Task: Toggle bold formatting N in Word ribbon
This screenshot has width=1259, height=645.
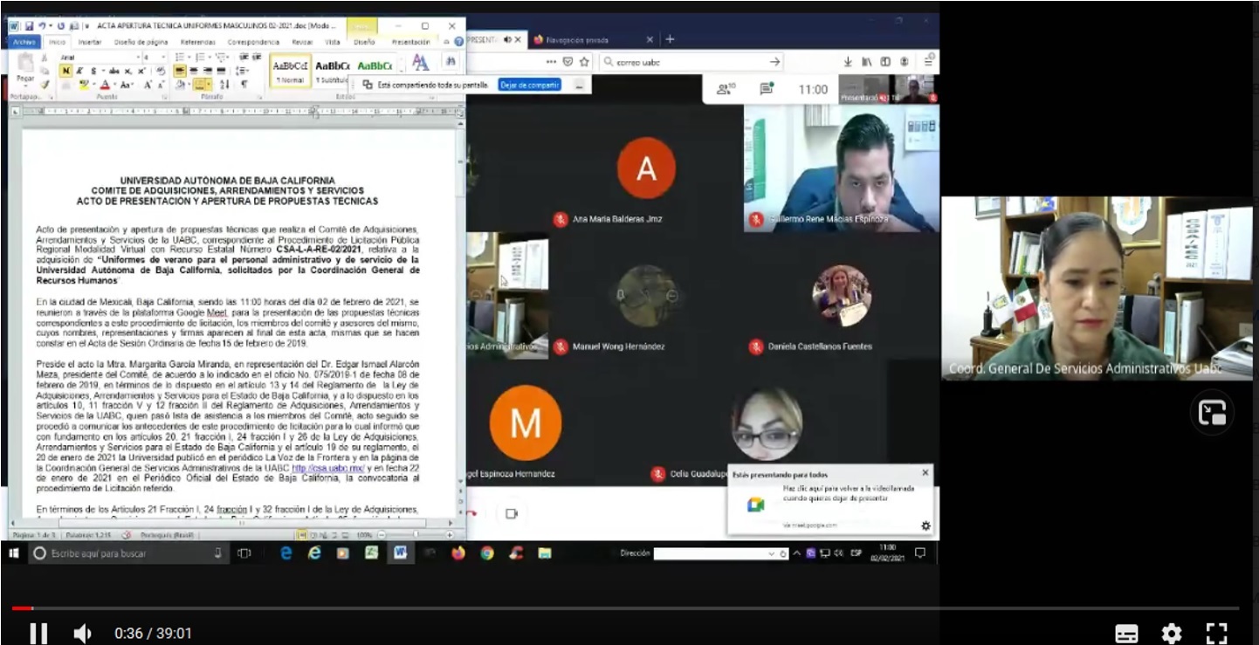Action: [x=65, y=71]
